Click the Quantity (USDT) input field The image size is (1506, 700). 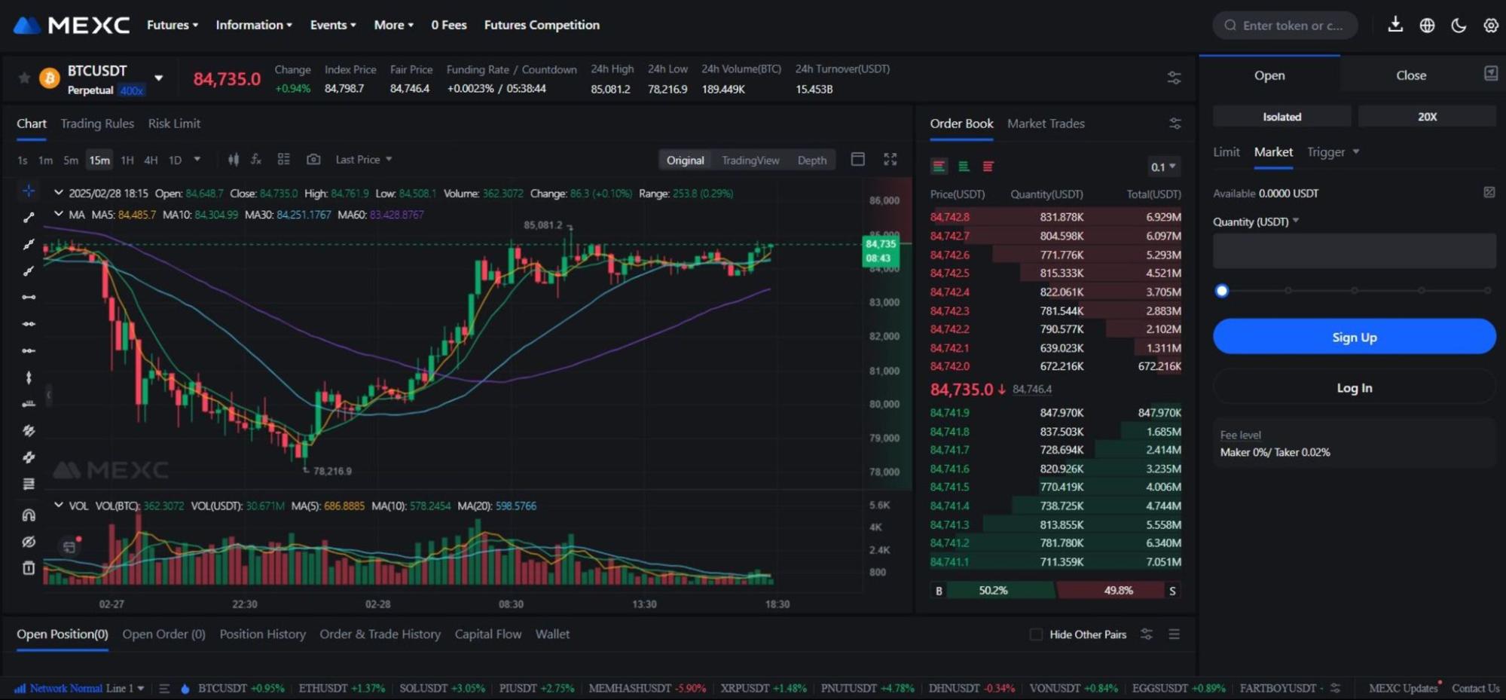[x=1354, y=251]
